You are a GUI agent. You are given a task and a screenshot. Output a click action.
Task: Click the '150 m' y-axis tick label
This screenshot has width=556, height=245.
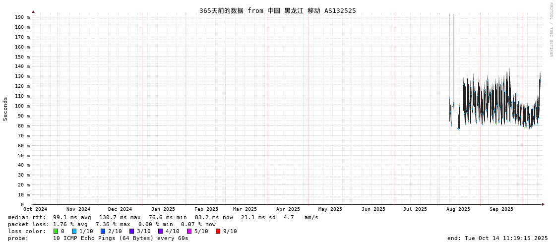point(22,57)
